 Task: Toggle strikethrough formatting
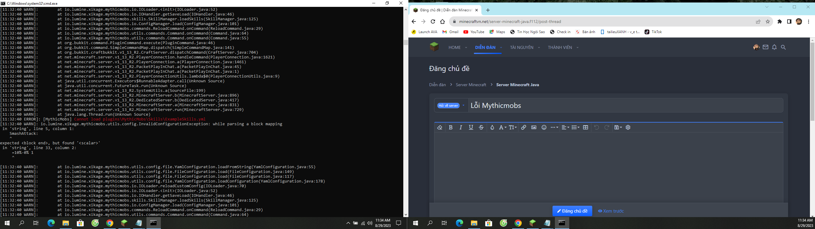coord(481,127)
